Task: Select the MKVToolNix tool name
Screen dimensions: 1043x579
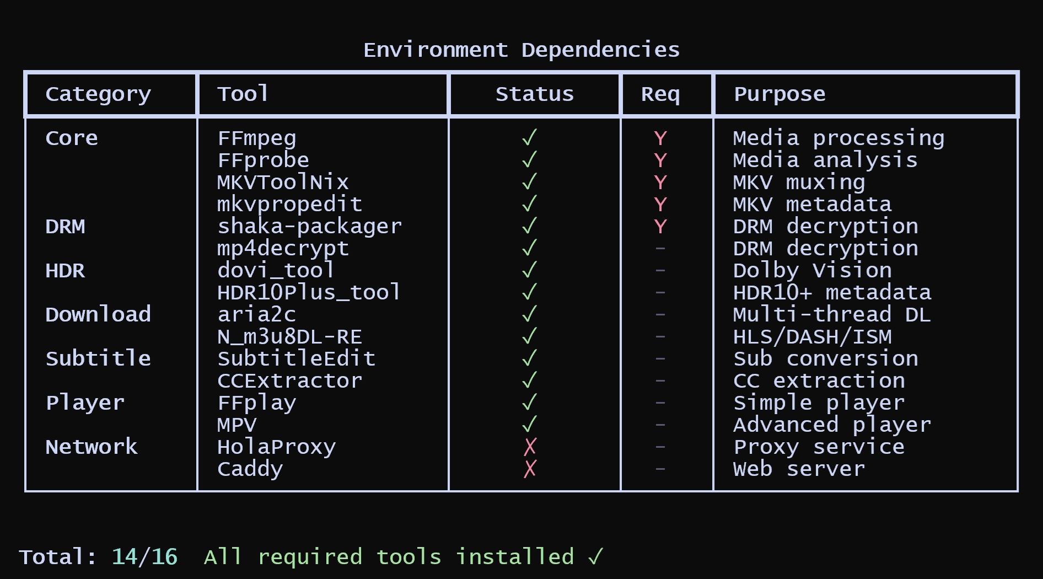Action: [283, 182]
